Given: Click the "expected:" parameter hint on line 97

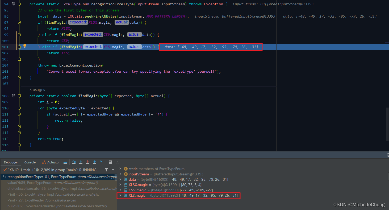Looking at the screenshot, I should 78,22.
